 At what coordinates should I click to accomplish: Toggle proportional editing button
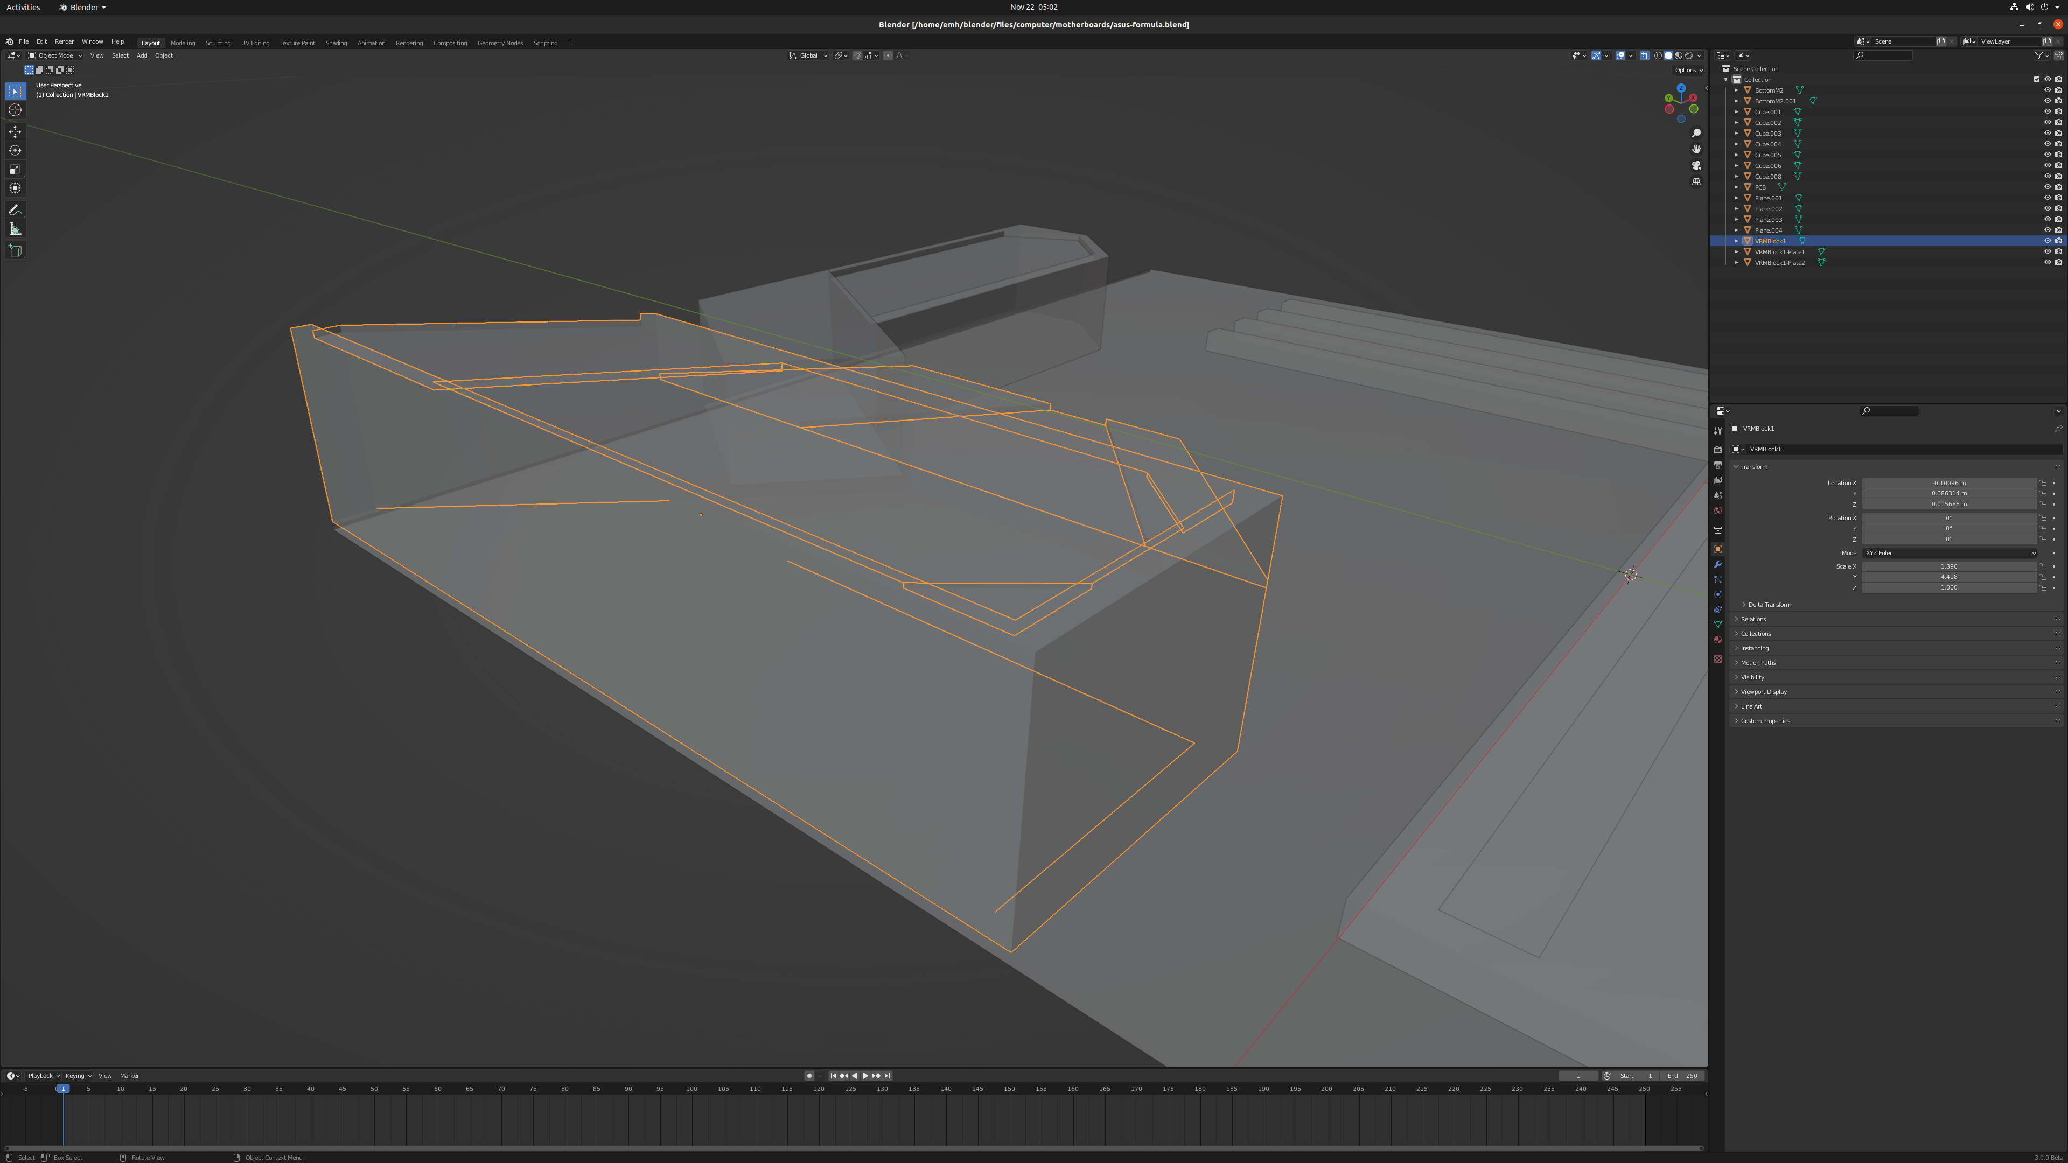coord(888,55)
